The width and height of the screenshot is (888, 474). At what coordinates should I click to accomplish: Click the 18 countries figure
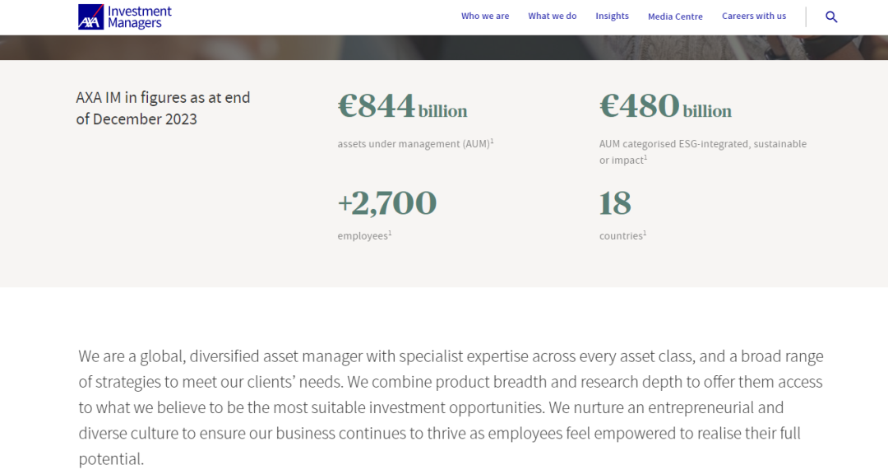tap(615, 203)
